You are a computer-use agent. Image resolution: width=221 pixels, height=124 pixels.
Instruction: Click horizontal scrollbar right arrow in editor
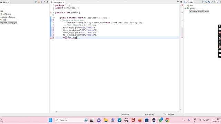click(177, 112)
